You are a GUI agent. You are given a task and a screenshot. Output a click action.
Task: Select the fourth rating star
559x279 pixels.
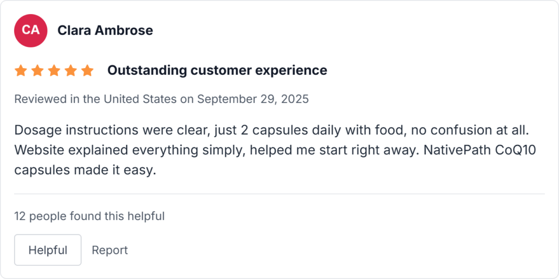point(70,70)
